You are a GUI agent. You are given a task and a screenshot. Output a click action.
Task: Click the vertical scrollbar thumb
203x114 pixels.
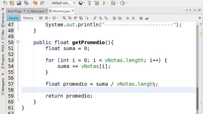click(x=197, y=98)
